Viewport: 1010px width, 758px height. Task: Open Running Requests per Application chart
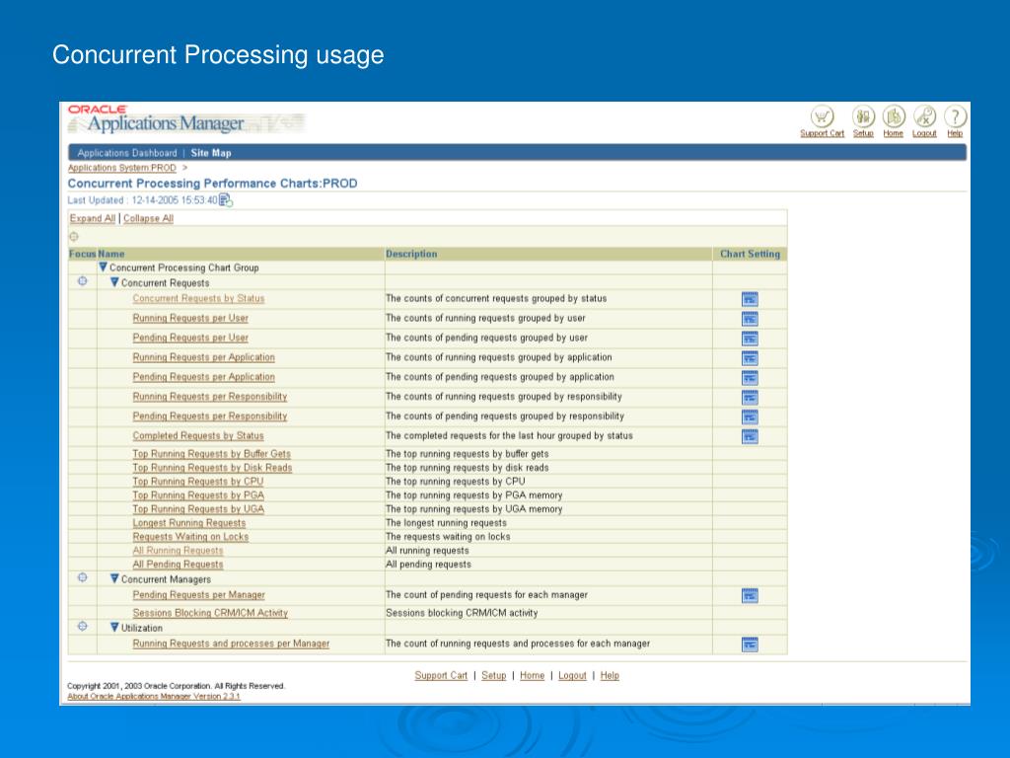coord(203,357)
